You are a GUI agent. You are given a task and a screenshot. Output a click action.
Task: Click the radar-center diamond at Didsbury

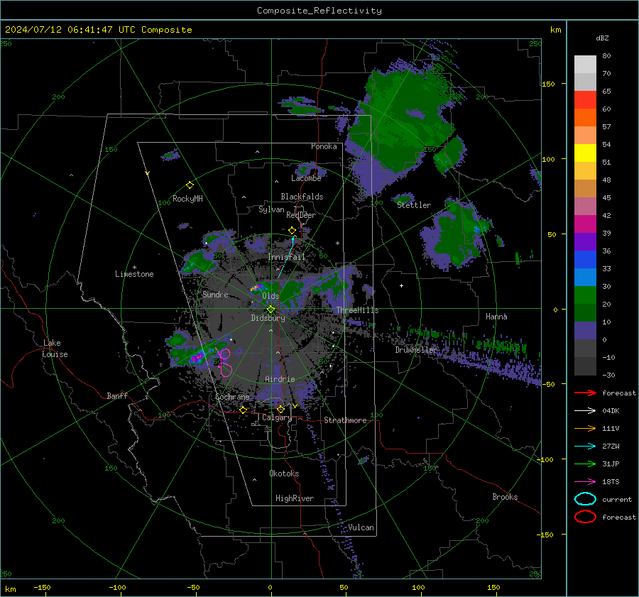tap(271, 310)
